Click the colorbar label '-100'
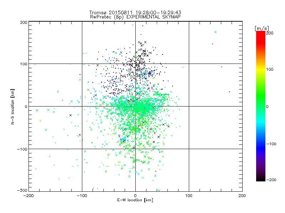The width and height of the screenshot is (285, 213). point(271,144)
